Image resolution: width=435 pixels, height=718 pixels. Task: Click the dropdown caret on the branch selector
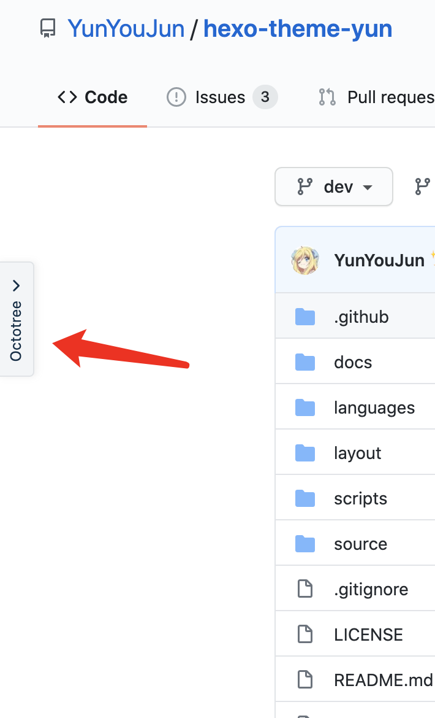(x=367, y=187)
